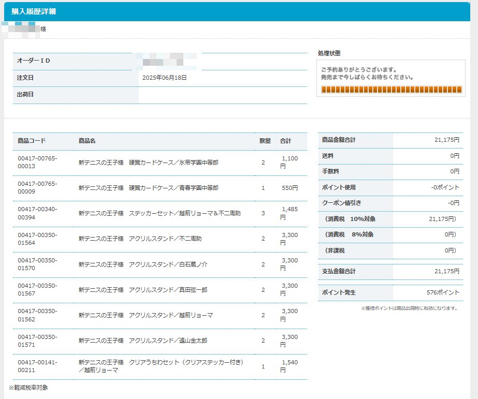Image resolution: width=478 pixels, height=399 pixels.
Task: Click the ポイント発生 label
Action: pyautogui.click(x=339, y=292)
